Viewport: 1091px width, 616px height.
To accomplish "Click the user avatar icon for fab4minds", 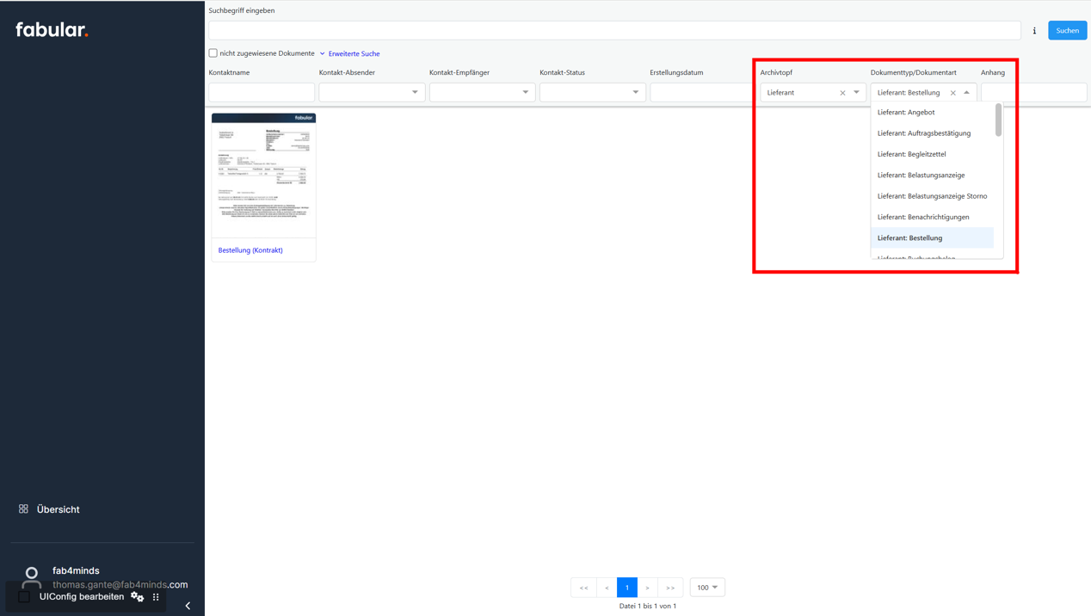I will tap(31, 576).
